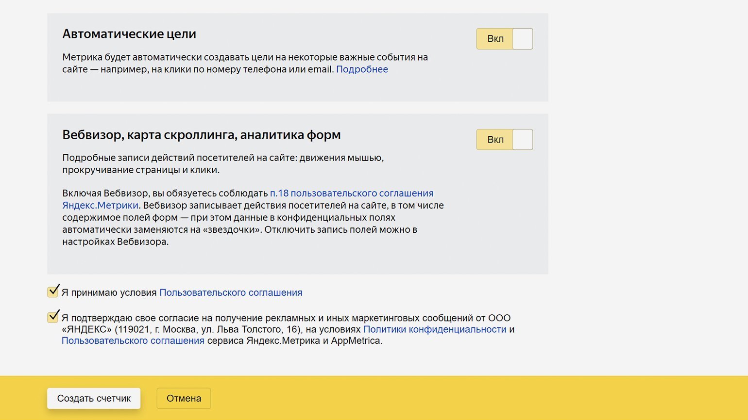Follow the 'Яндекс.Метрики' link text
The image size is (748, 420).
pyautogui.click(x=100, y=205)
